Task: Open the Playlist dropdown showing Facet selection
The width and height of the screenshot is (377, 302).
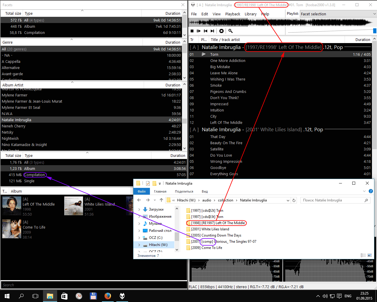Action: click(338, 14)
